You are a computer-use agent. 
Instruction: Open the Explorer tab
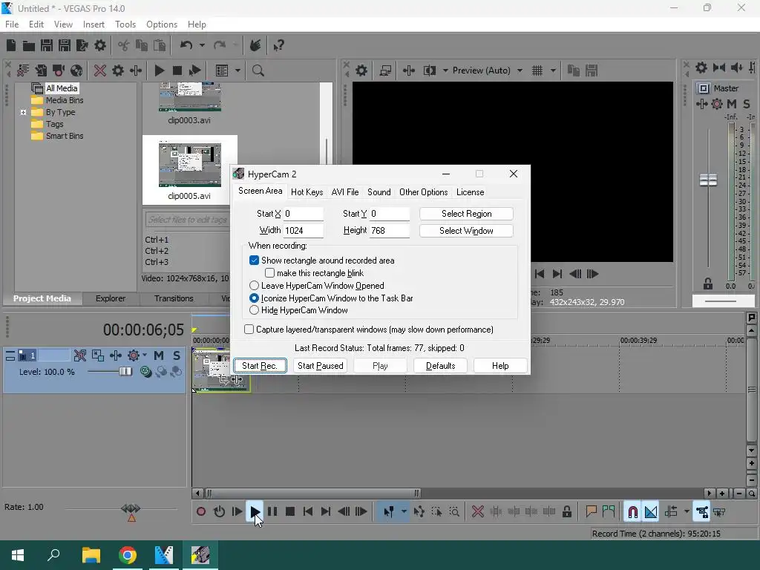[111, 298]
